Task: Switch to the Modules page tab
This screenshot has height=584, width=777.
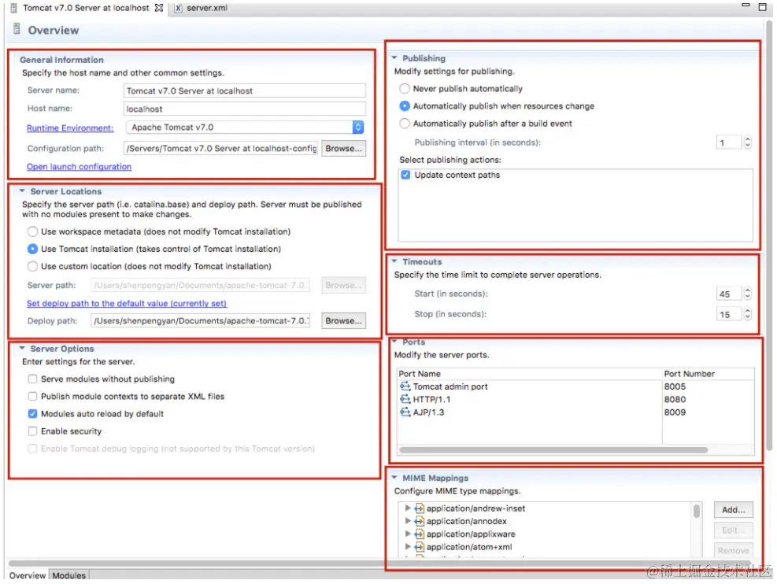Action: click(68, 575)
